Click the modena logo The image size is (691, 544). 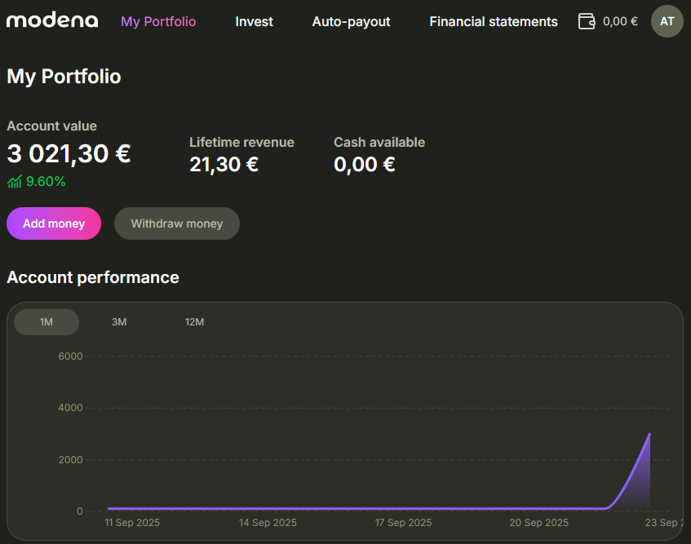pos(52,21)
